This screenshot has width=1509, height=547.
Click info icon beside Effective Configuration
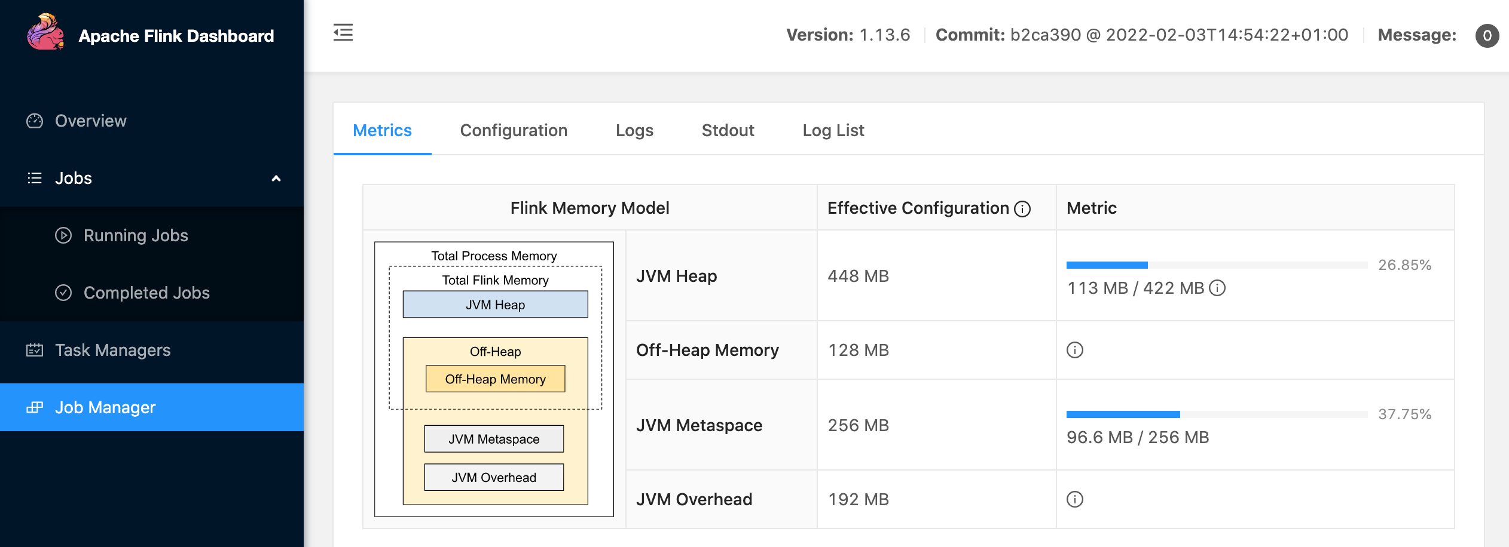click(x=1023, y=208)
